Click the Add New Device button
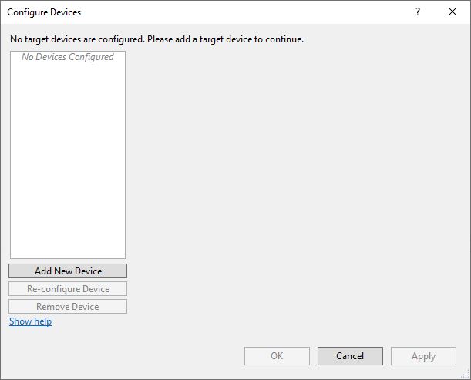 [x=68, y=271]
